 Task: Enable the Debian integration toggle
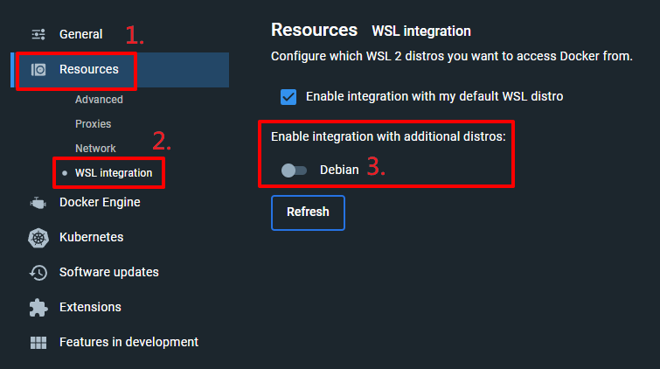tap(294, 170)
